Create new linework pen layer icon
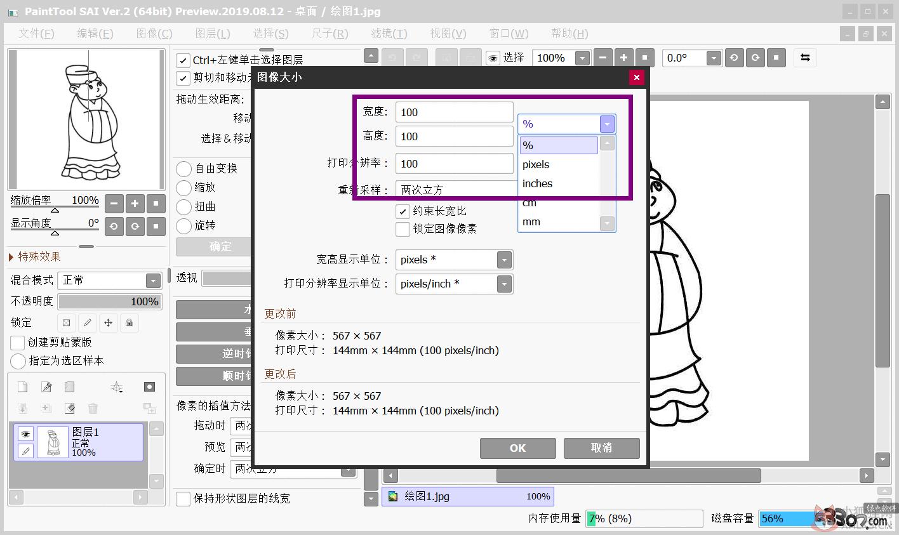Image resolution: width=899 pixels, height=535 pixels. click(x=46, y=387)
